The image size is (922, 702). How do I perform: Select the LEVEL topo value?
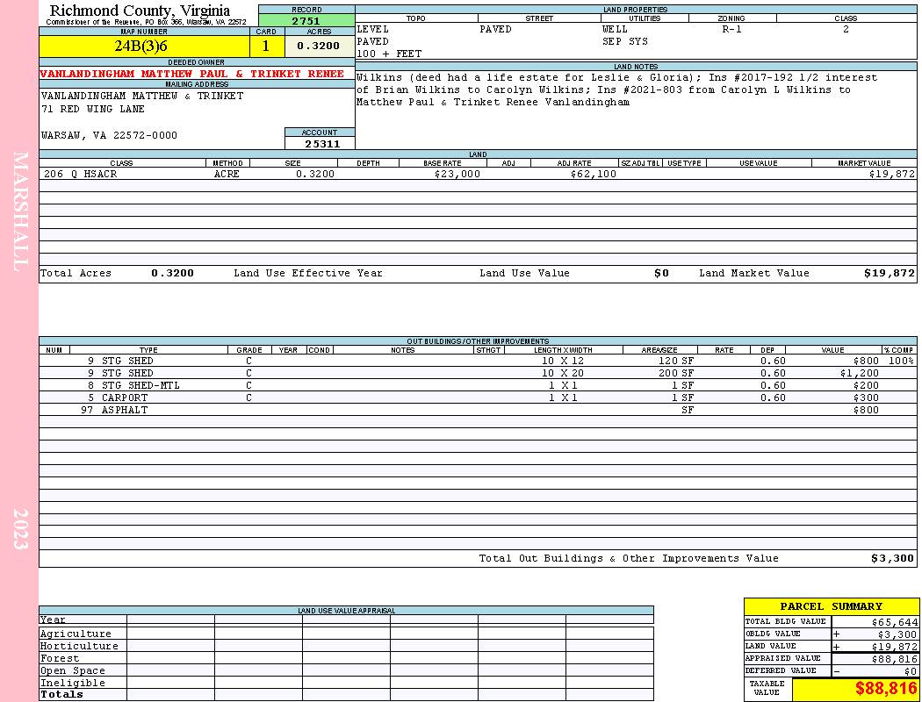373,29
